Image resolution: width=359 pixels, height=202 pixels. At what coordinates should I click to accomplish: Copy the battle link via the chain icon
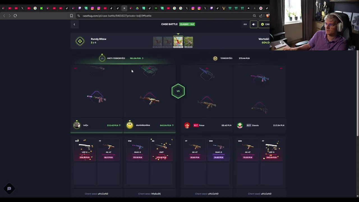click(x=245, y=24)
